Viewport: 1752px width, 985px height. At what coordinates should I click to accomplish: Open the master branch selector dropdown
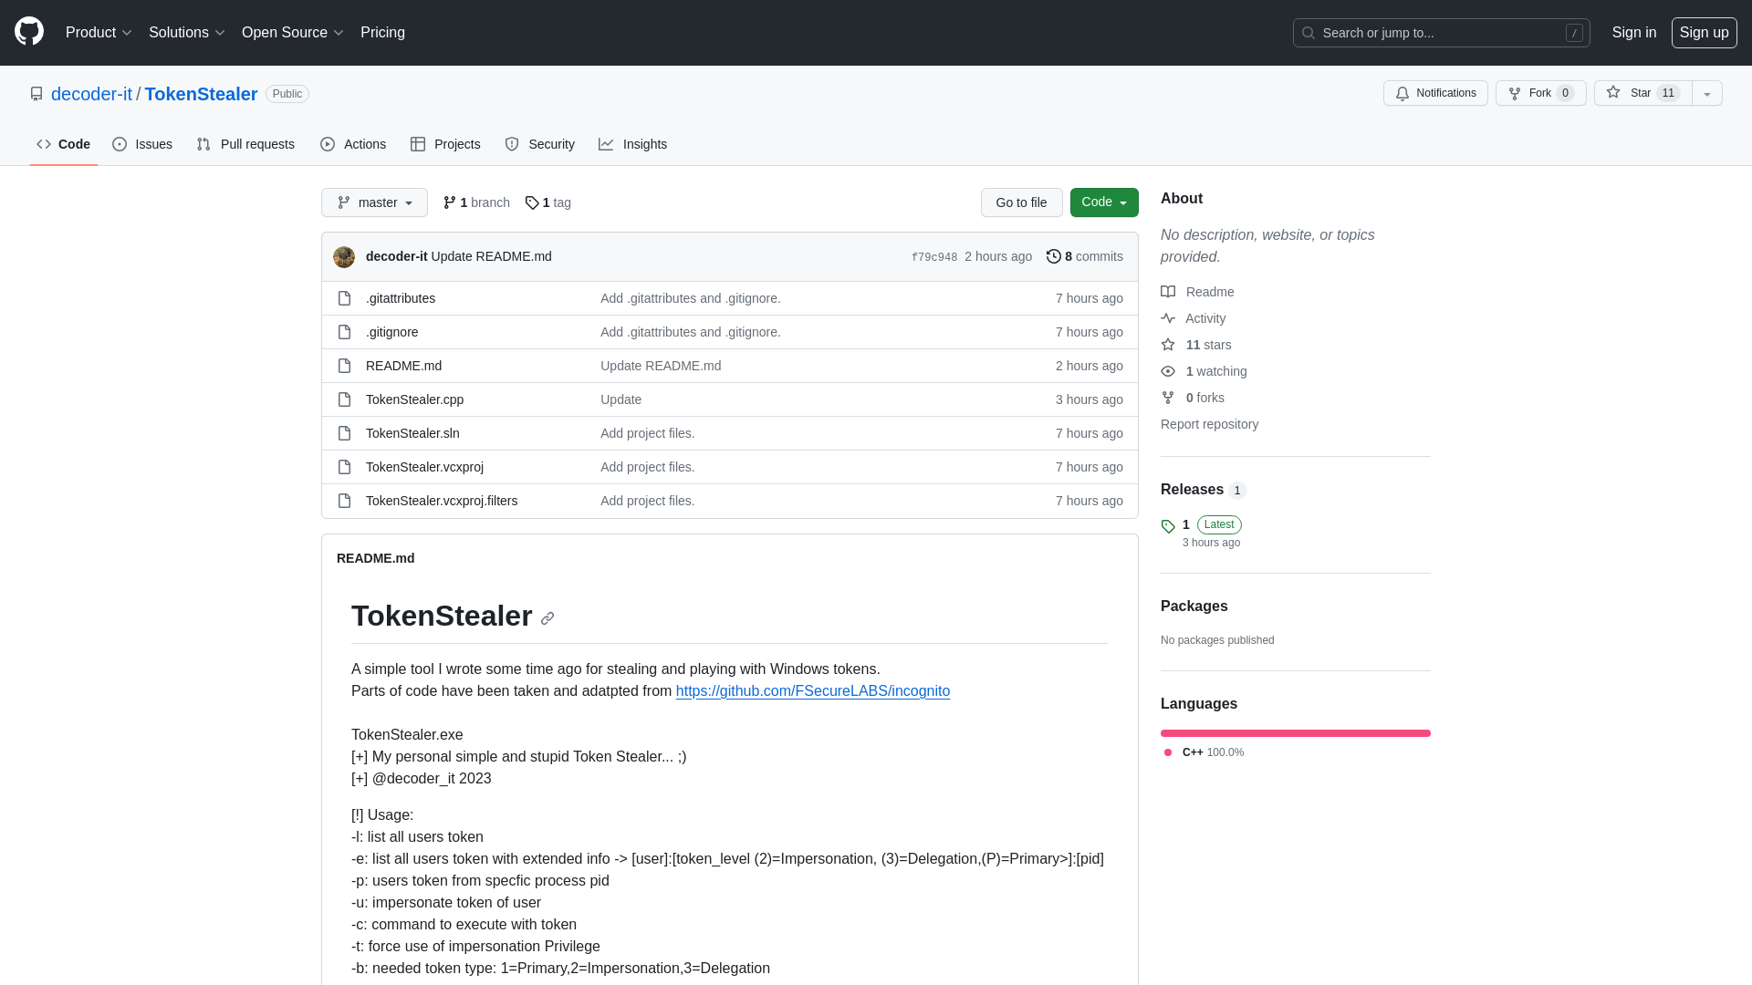click(x=374, y=202)
